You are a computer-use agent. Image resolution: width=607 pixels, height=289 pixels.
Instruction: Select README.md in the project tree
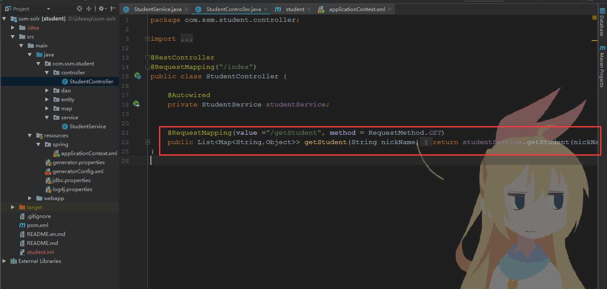click(x=42, y=243)
